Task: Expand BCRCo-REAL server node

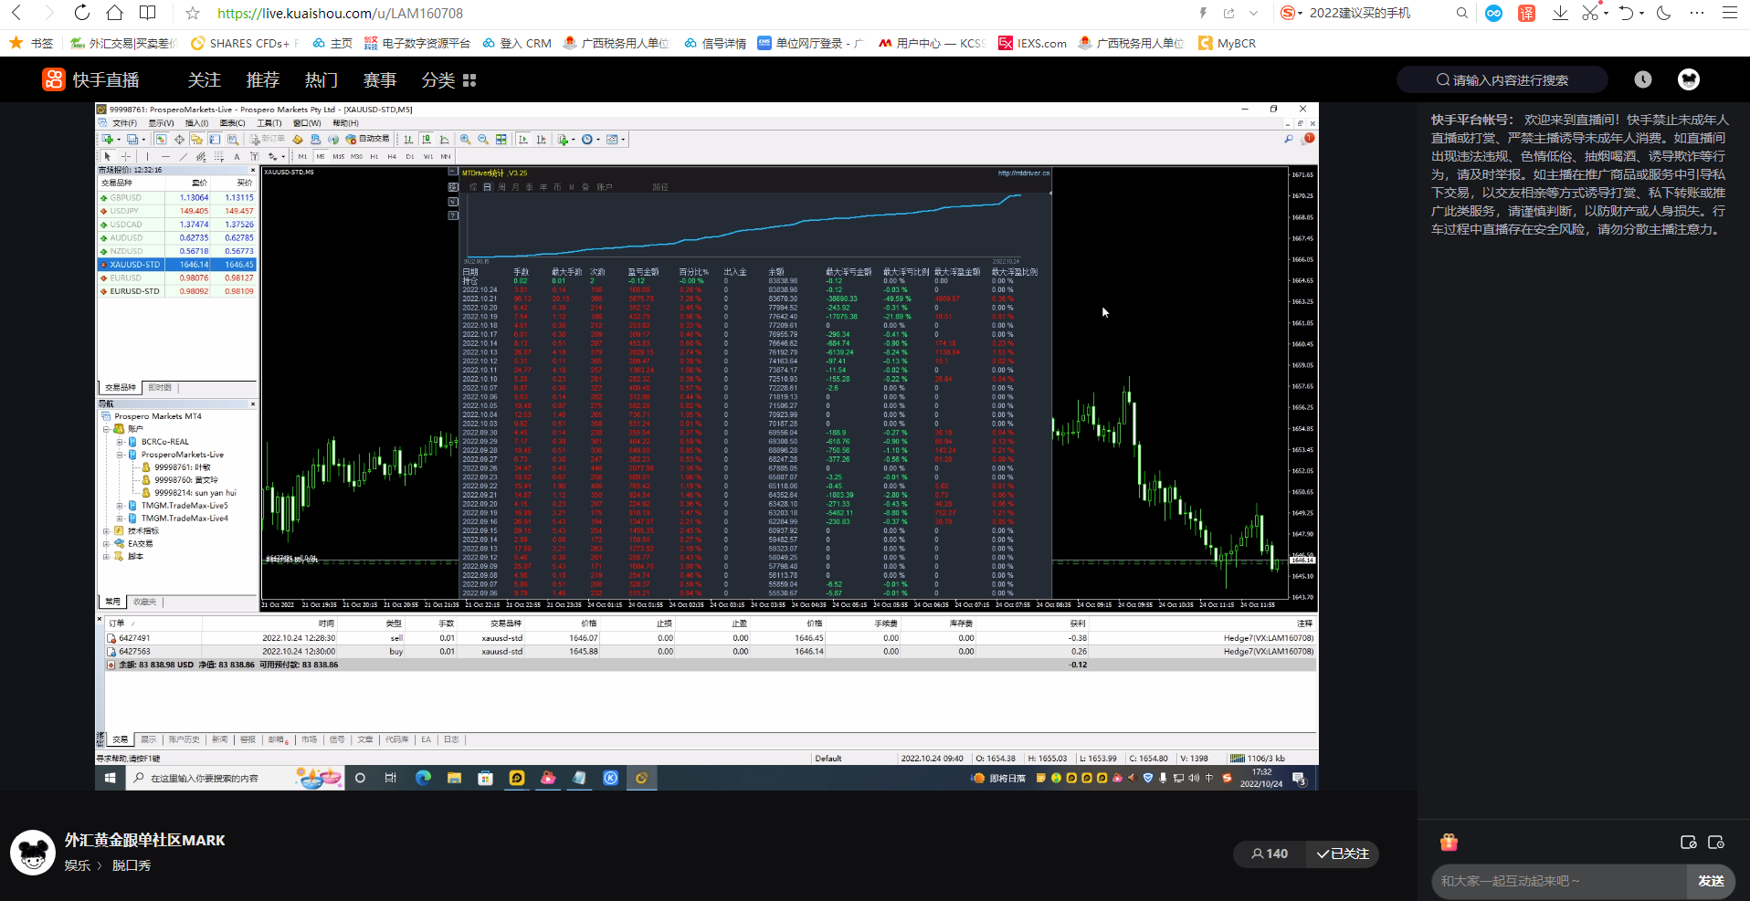Action: pyautogui.click(x=119, y=442)
